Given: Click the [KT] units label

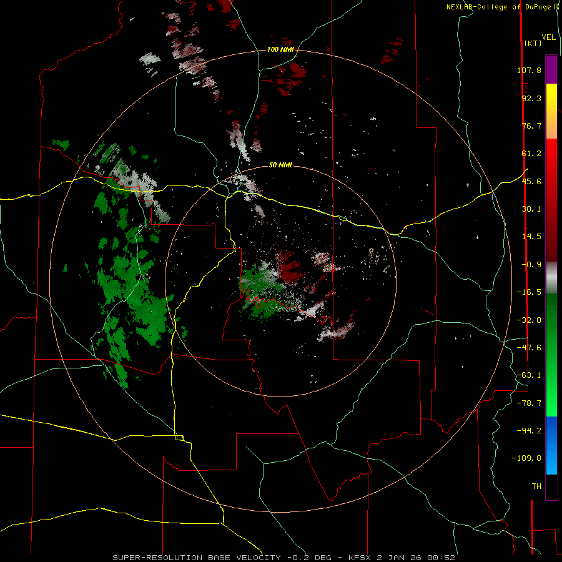Looking at the screenshot, I should coord(533,43).
